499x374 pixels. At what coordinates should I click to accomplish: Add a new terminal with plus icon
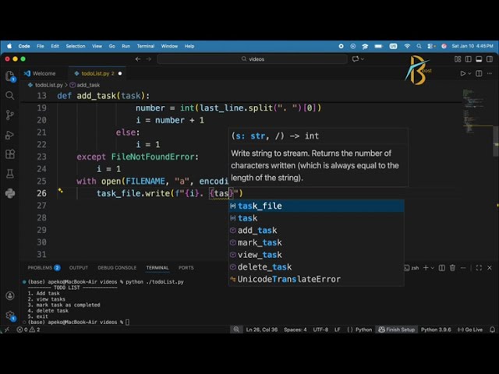tap(426, 268)
